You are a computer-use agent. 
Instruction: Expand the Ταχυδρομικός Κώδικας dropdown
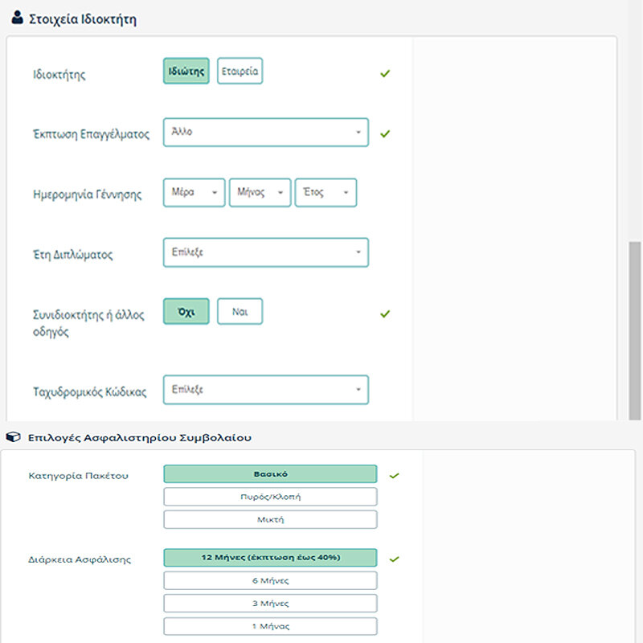tap(265, 390)
